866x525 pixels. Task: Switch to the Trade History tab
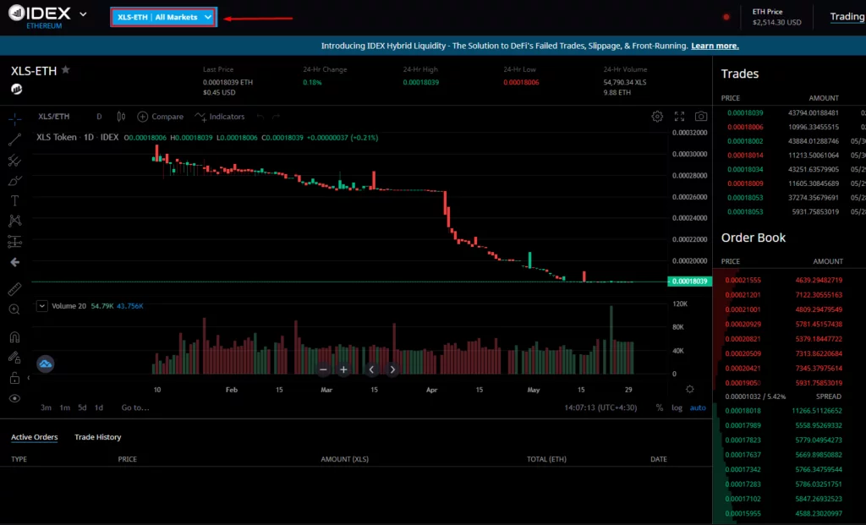click(x=97, y=437)
